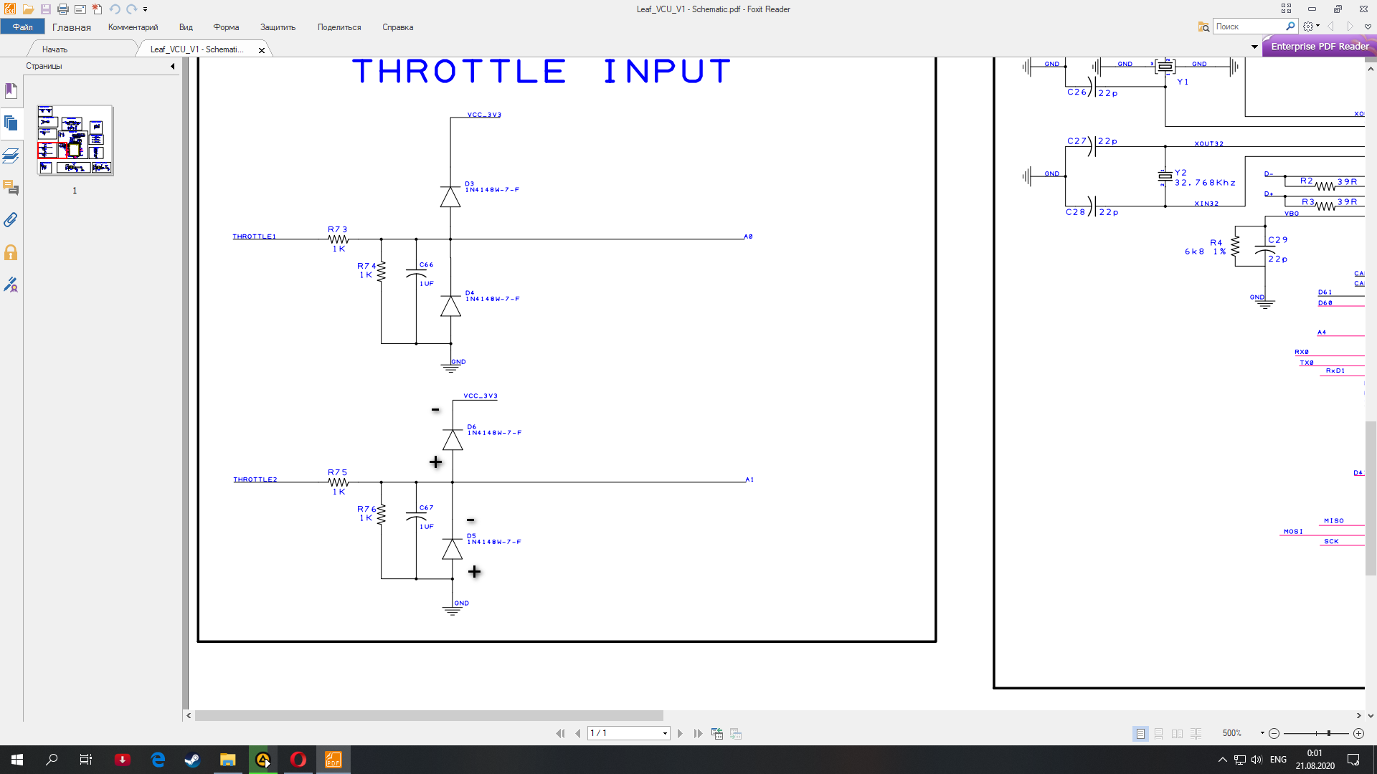Viewport: 1377px width, 774px height.
Task: Go to the last page arrow
Action: (698, 733)
